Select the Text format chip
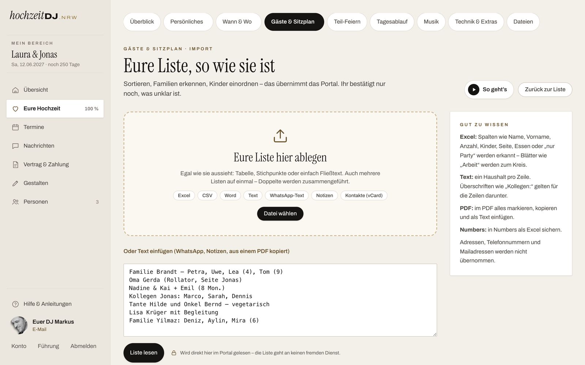585x365 pixels. 253,196
